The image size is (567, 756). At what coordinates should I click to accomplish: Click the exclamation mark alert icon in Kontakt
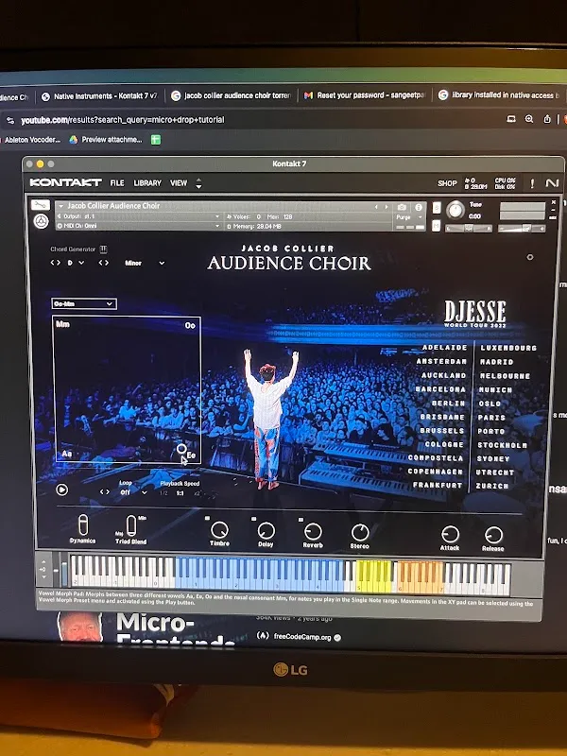pyautogui.click(x=532, y=183)
